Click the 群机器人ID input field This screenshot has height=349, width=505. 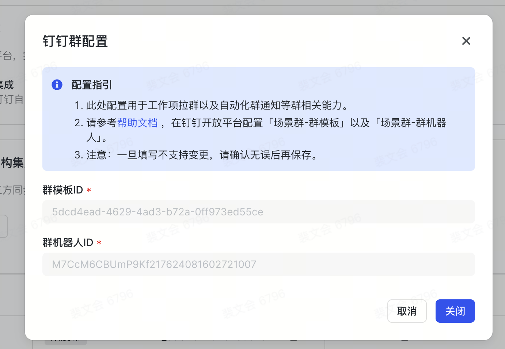pos(259,264)
